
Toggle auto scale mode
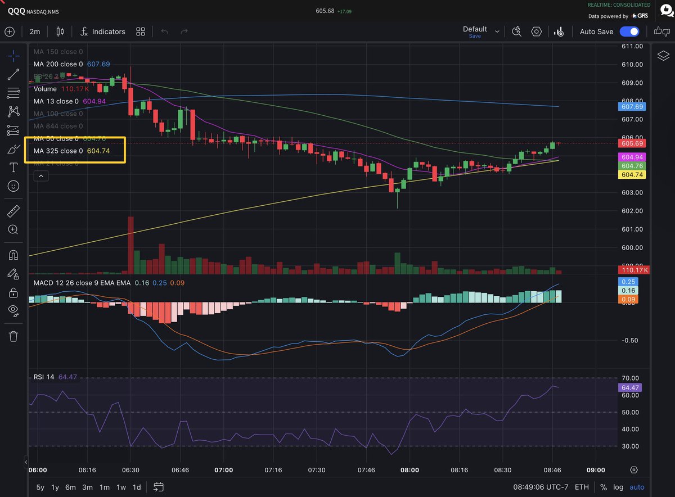(x=637, y=487)
